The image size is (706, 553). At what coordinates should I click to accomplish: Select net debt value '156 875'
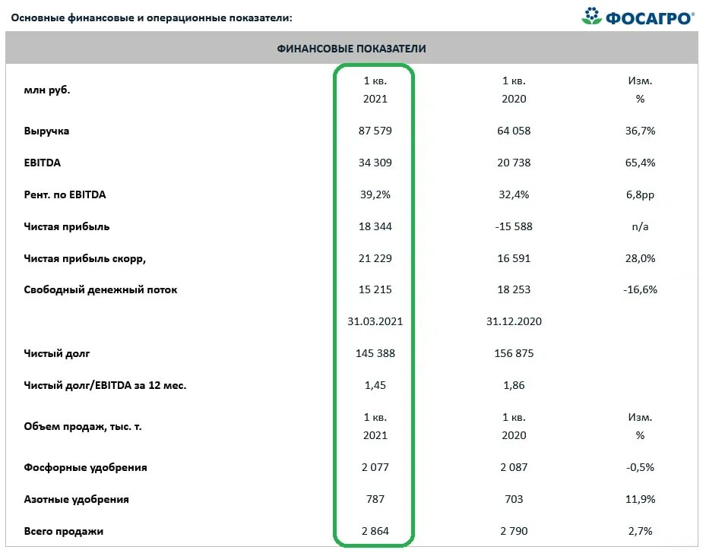click(x=514, y=354)
